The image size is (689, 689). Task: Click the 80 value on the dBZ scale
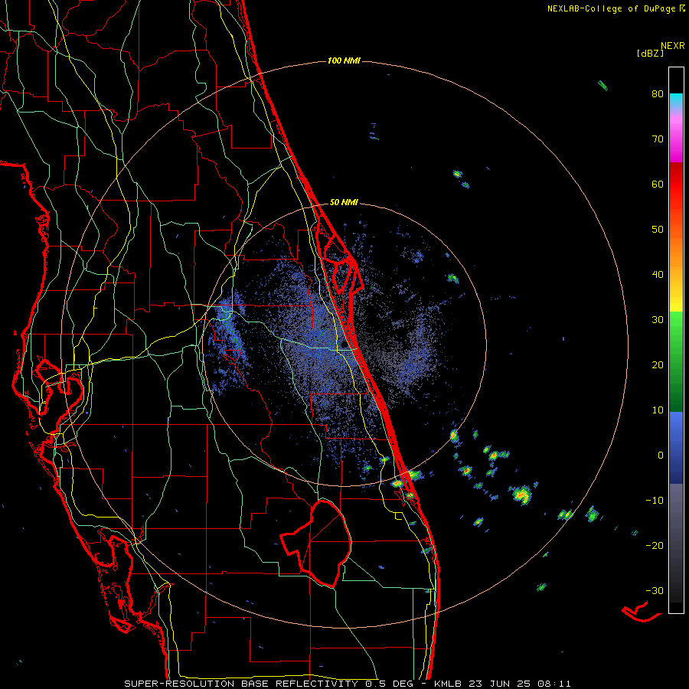658,94
